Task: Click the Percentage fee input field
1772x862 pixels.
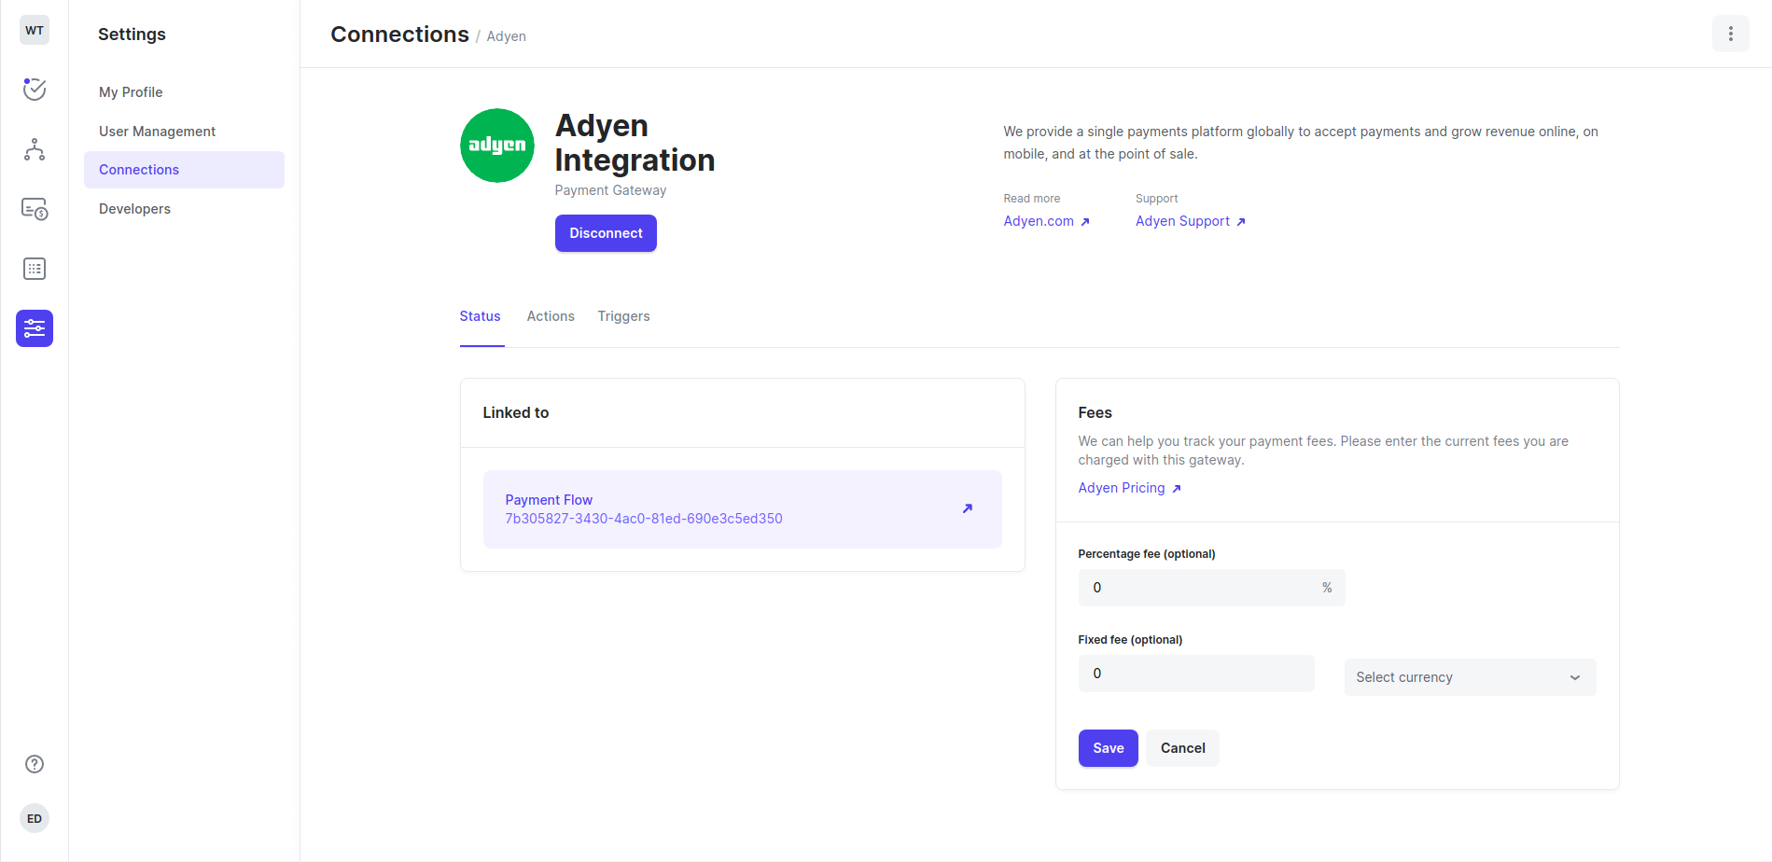Action: tap(1204, 587)
